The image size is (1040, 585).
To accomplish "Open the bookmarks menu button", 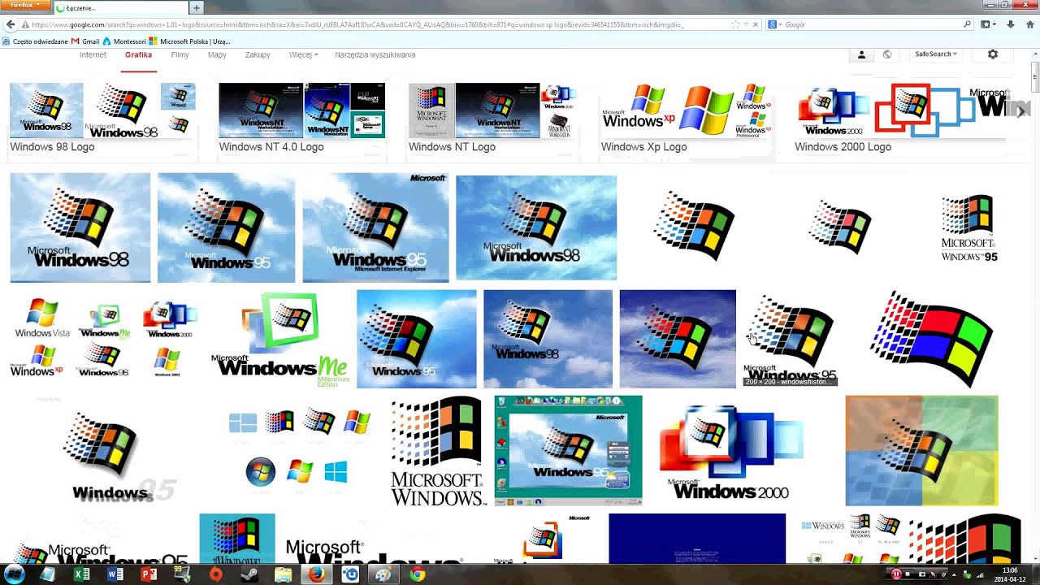I will (x=988, y=24).
